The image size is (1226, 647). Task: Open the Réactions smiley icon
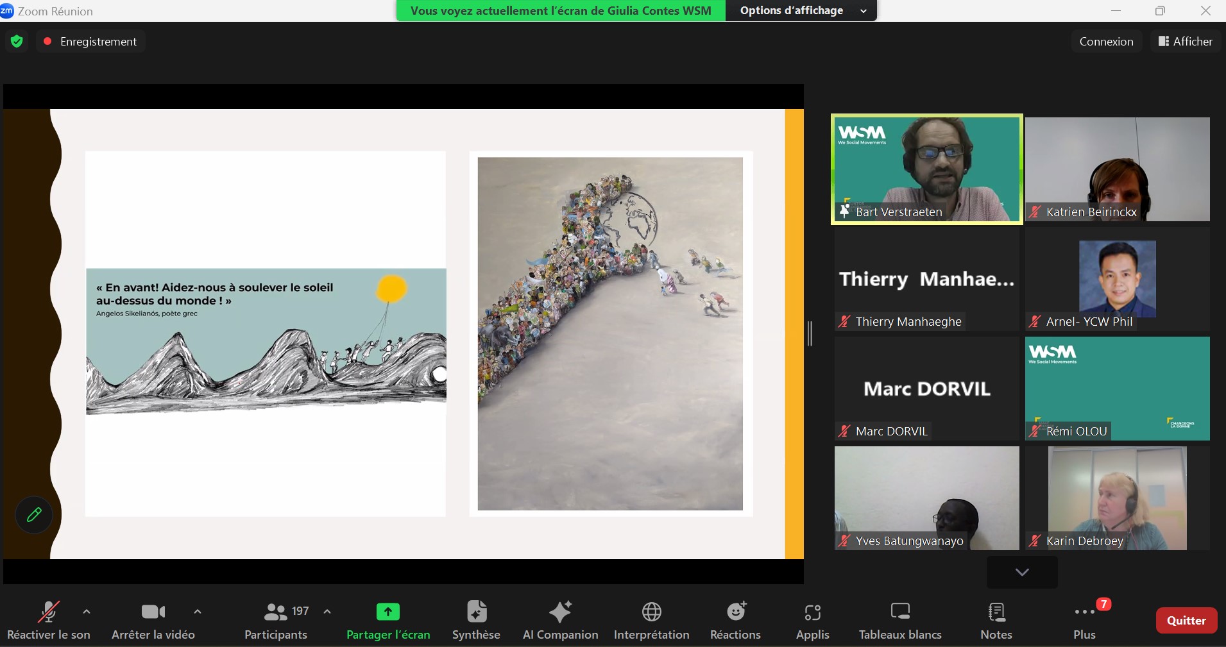point(736,611)
